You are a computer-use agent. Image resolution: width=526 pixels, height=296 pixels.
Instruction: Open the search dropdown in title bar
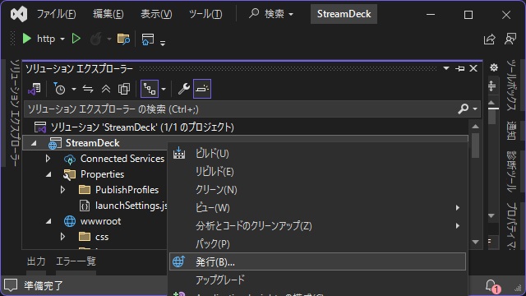pos(291,15)
